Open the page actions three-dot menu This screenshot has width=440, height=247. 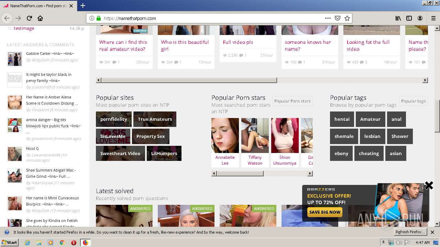pyautogui.click(x=328, y=18)
